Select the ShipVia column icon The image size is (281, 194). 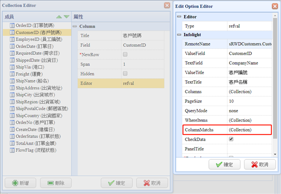pyautogui.click(x=12, y=67)
